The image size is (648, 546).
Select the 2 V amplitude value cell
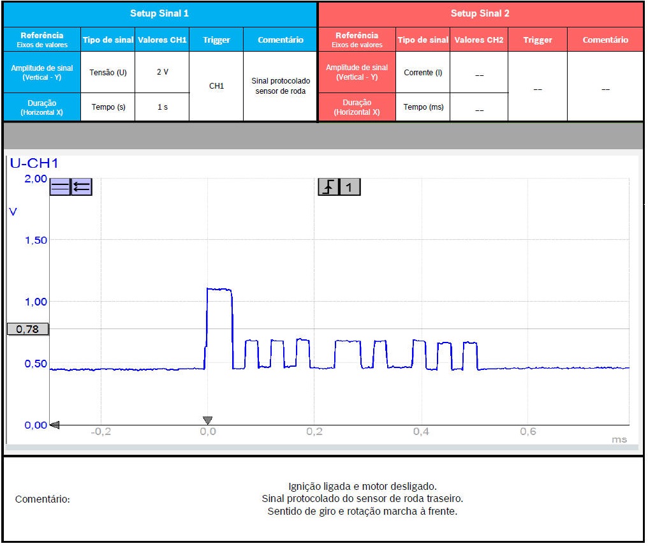(163, 72)
